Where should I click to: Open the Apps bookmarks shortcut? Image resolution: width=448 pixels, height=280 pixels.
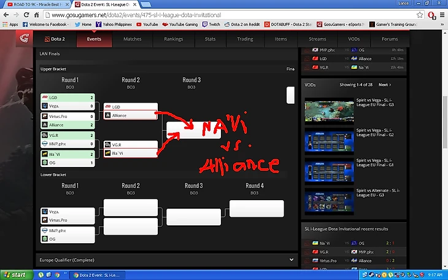coord(10,25)
